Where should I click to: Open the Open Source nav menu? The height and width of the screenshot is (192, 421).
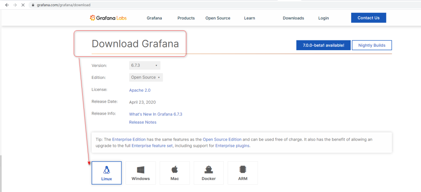pos(218,18)
